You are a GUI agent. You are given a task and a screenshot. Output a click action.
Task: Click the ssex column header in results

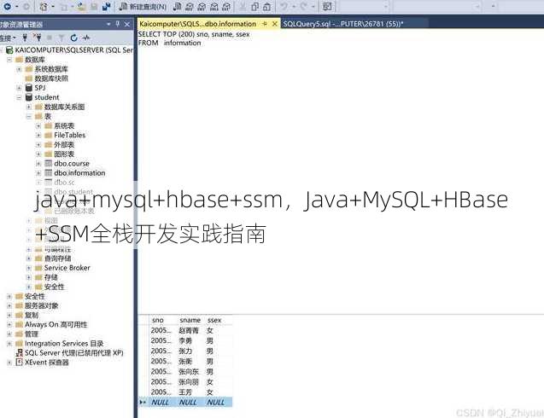click(214, 320)
